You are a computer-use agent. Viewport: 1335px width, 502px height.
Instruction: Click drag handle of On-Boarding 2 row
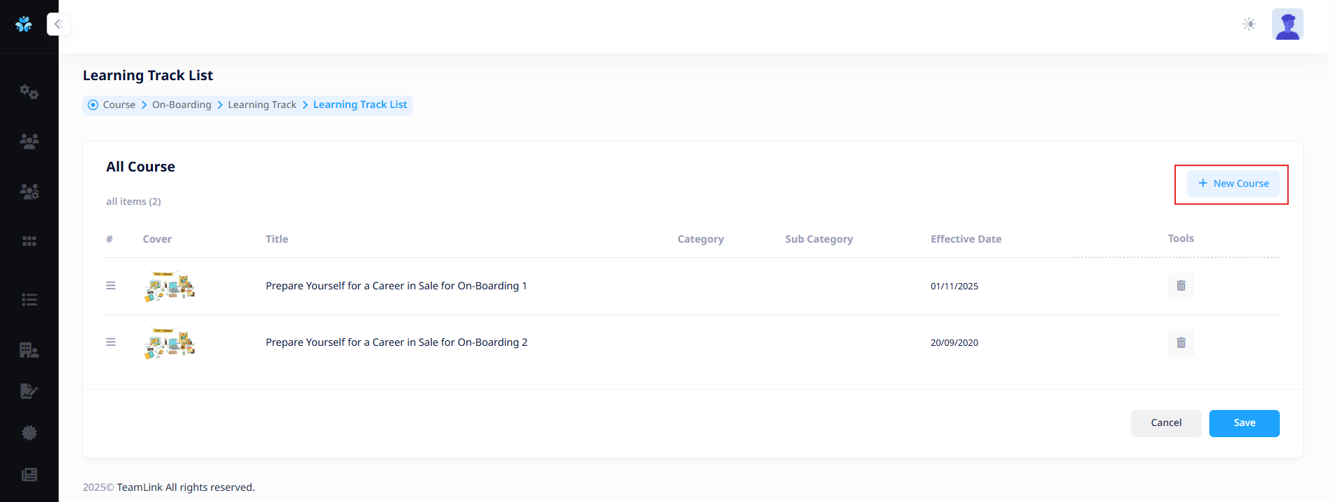click(x=110, y=342)
